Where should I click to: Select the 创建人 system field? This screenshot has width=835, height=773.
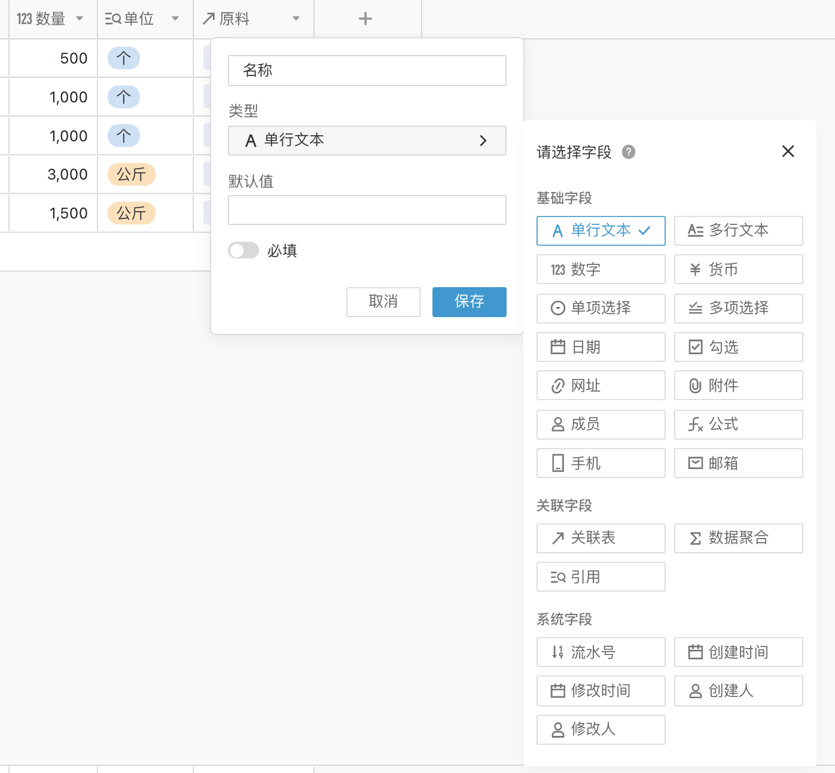tap(739, 691)
